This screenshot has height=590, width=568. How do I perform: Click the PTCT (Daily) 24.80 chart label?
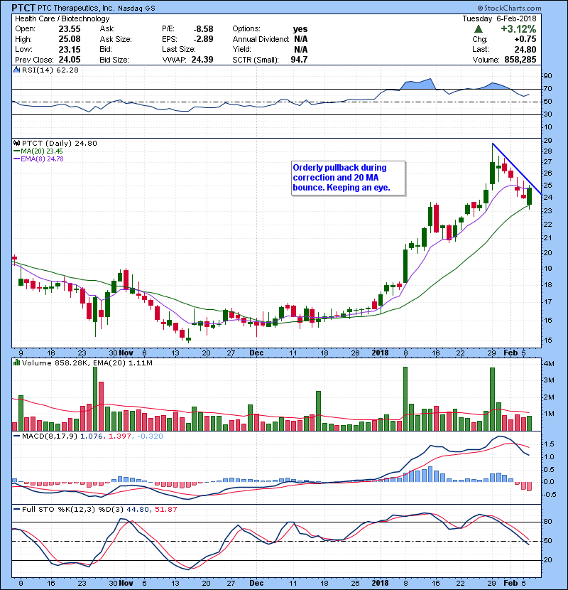click(x=60, y=144)
